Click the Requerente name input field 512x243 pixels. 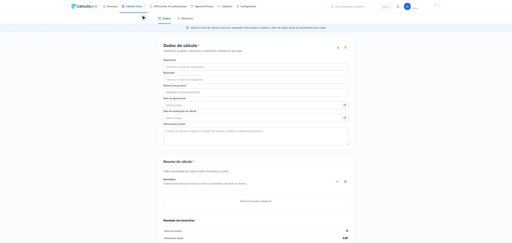256,67
